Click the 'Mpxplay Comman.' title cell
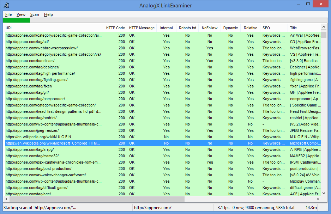Viewport: 331px width, 214px height. click(305, 181)
